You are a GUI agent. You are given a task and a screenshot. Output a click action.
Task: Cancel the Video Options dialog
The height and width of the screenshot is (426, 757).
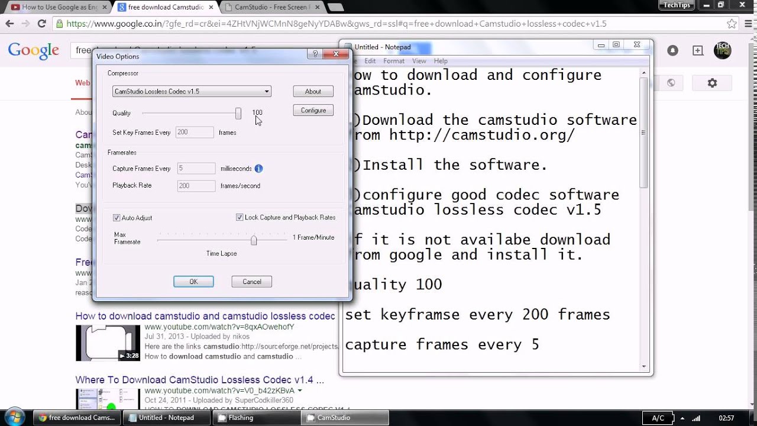coord(252,282)
